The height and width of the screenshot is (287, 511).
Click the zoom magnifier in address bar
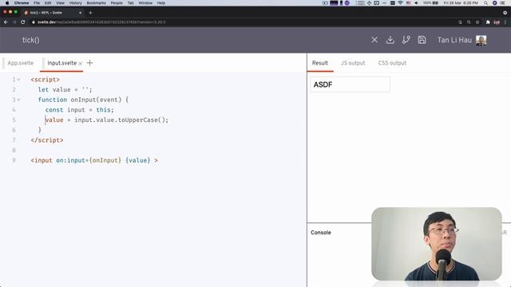469,22
